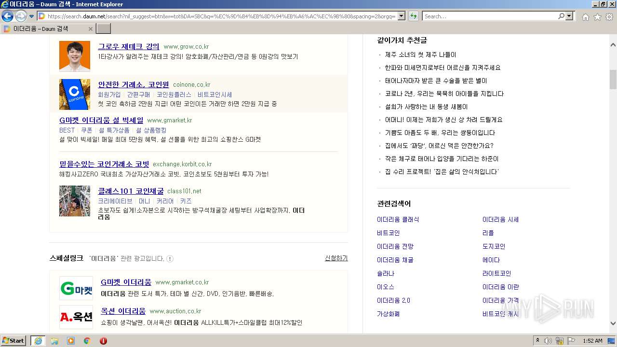Open 집 수리 프로젝트 article link
The width and height of the screenshot is (617, 347).
tap(442, 172)
